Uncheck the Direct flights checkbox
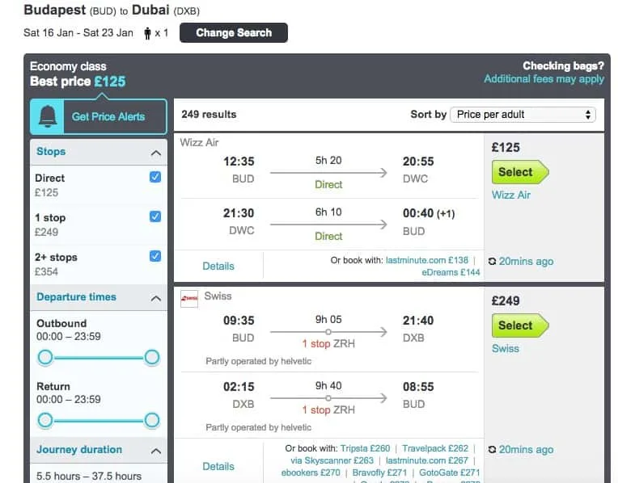Image resolution: width=618 pixels, height=483 pixels. tap(155, 178)
